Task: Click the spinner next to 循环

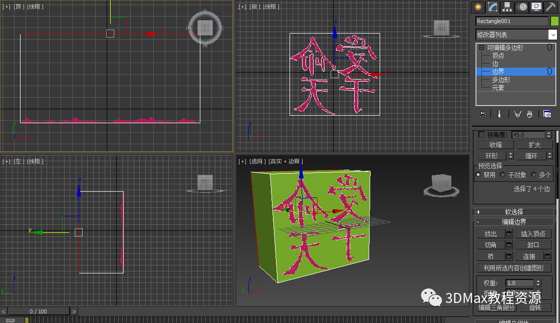Action: (x=549, y=156)
